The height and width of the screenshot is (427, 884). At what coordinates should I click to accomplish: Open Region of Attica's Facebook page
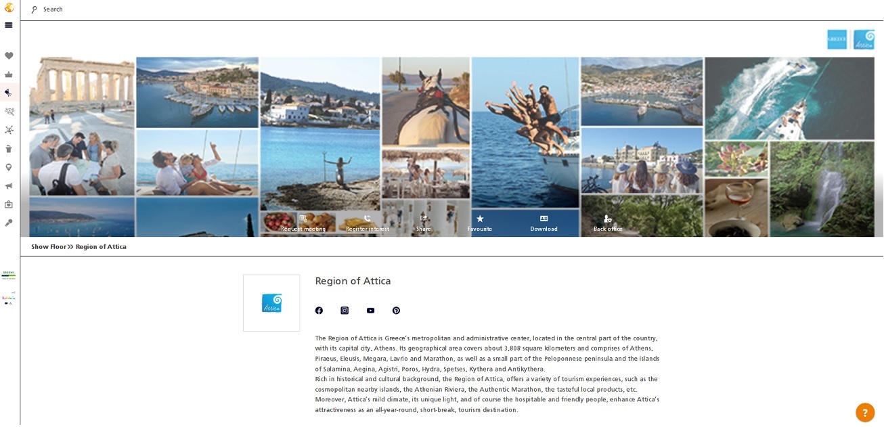tap(319, 311)
